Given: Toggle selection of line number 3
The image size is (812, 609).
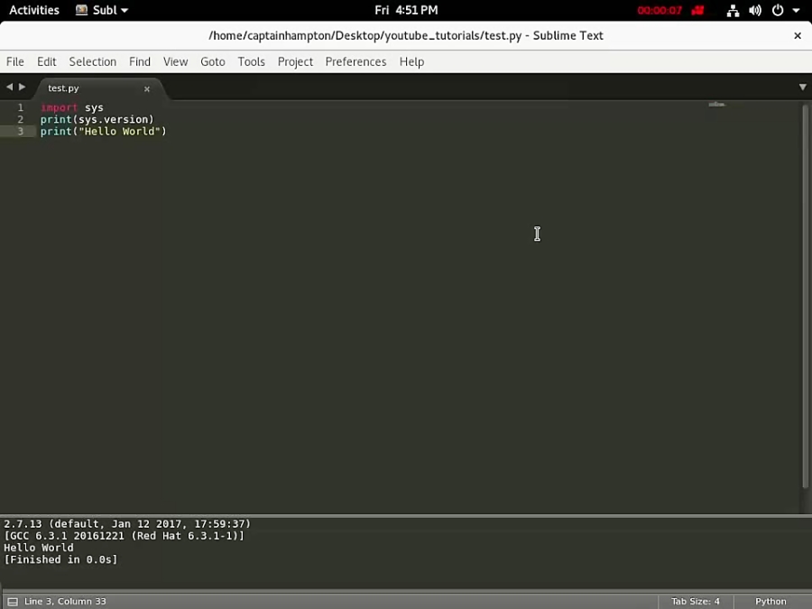Looking at the screenshot, I should 20,131.
